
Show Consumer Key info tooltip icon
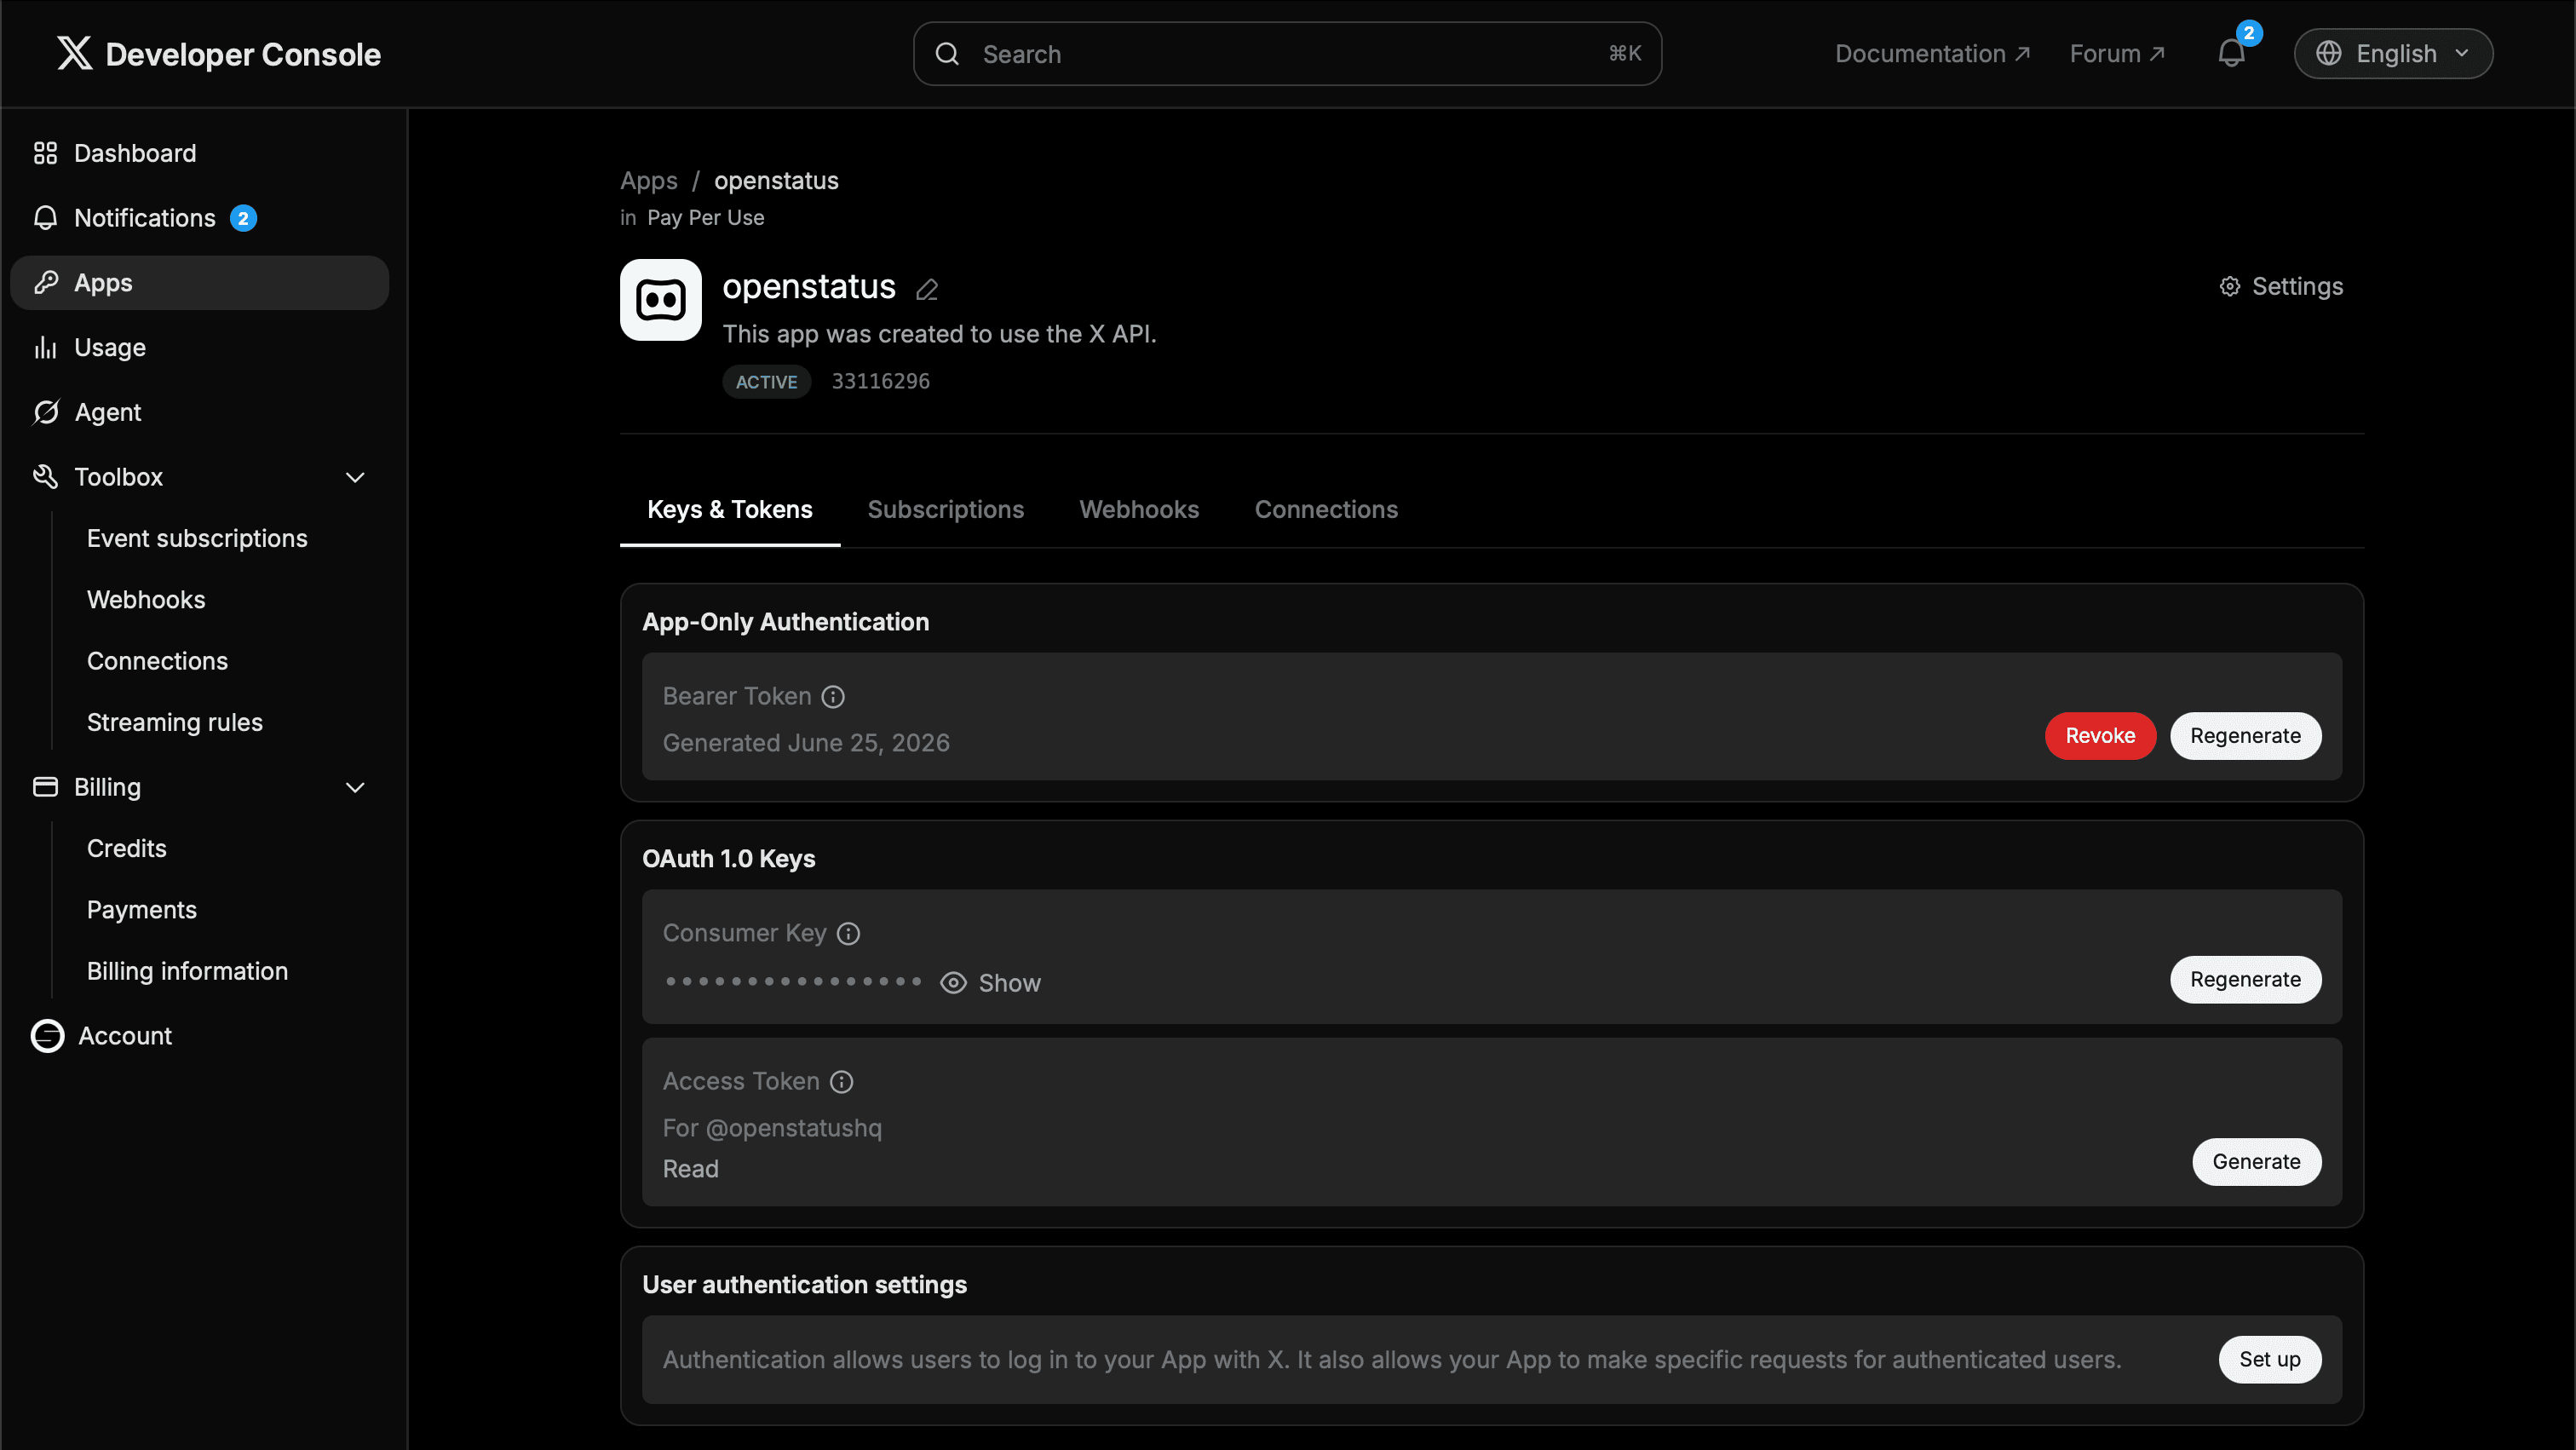click(x=848, y=934)
